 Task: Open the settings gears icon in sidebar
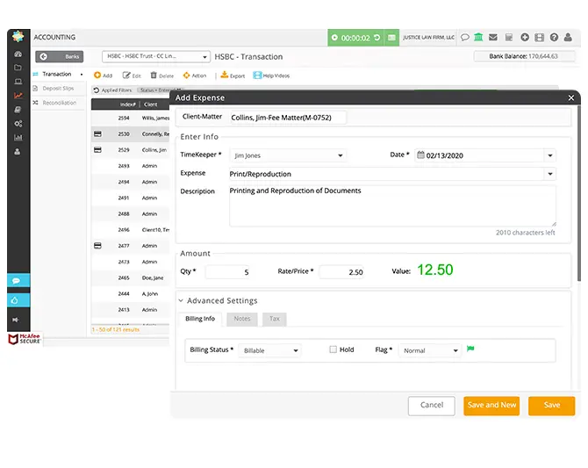[x=18, y=124]
